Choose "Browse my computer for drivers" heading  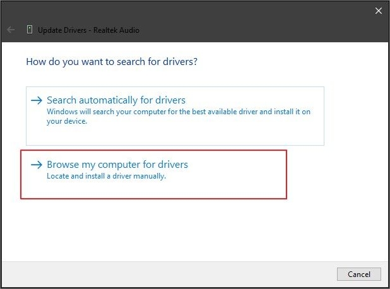click(x=117, y=165)
